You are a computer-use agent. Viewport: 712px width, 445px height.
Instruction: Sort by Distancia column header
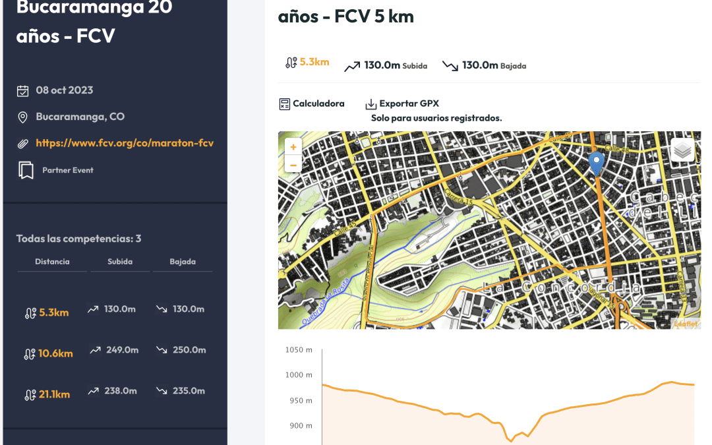[x=52, y=262]
